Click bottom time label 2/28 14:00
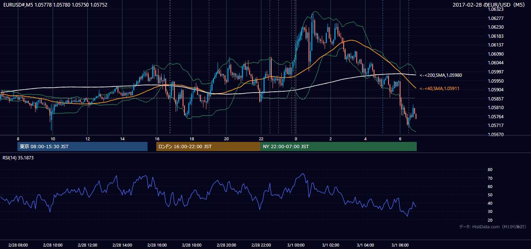Viewport: 531px width, 249px height. pos(122,245)
